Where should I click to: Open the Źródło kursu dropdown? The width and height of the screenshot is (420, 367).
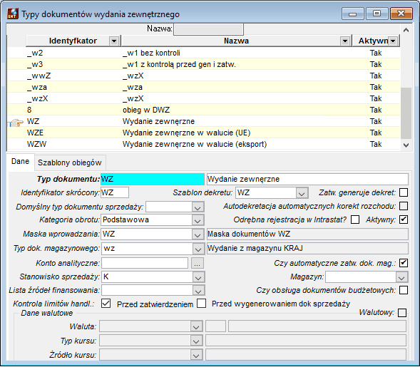(x=196, y=355)
